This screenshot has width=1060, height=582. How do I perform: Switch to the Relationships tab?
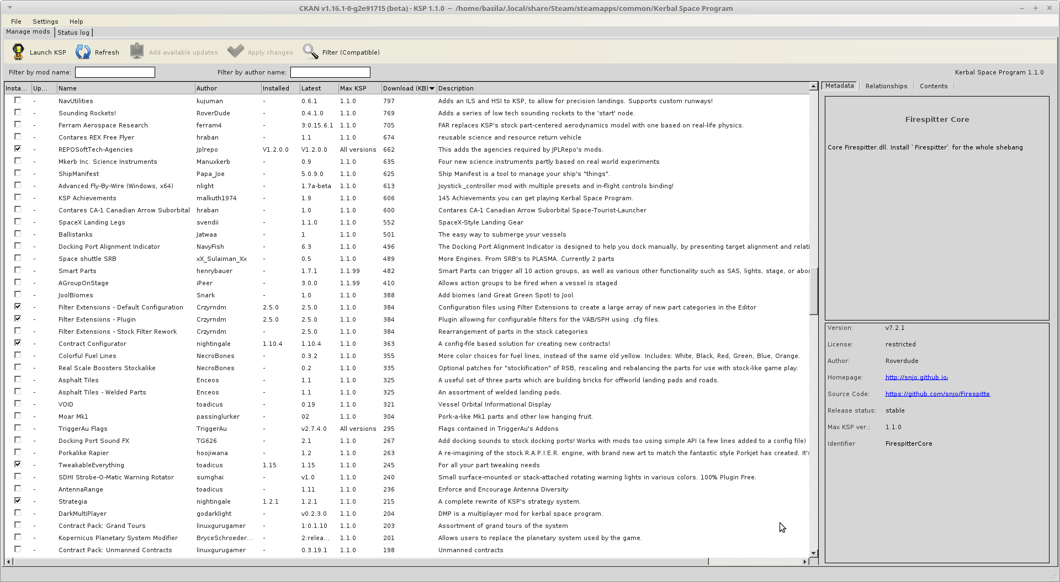point(886,86)
